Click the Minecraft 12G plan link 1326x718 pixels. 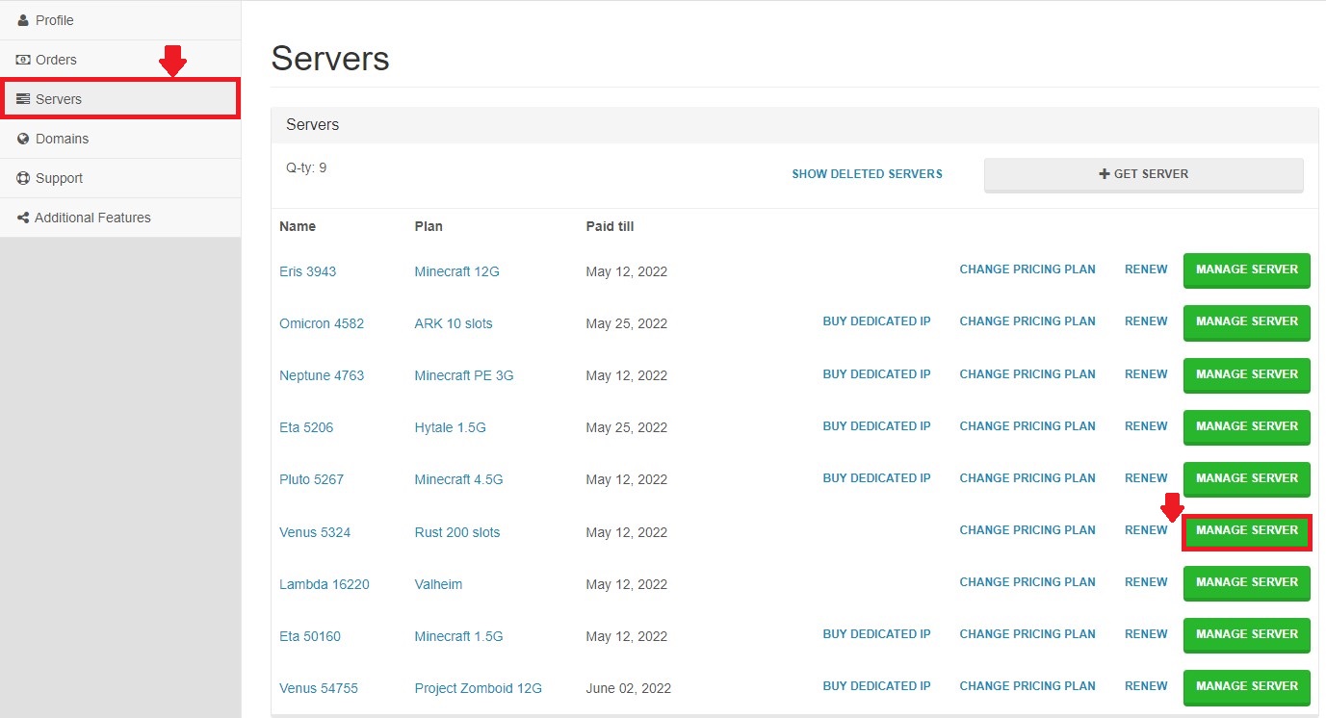456,270
